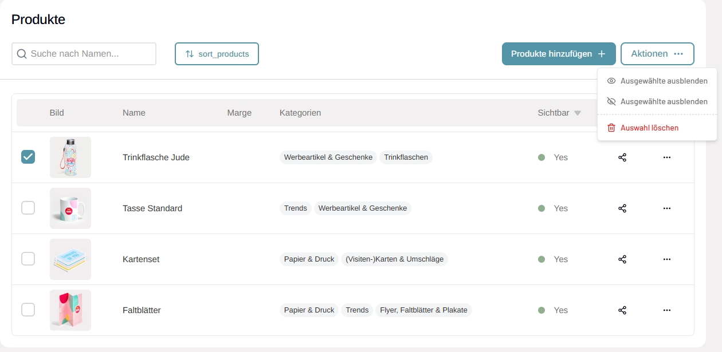
Task: Uncheck the Trinkflasche Jude checkbox
Action: pyautogui.click(x=28, y=157)
